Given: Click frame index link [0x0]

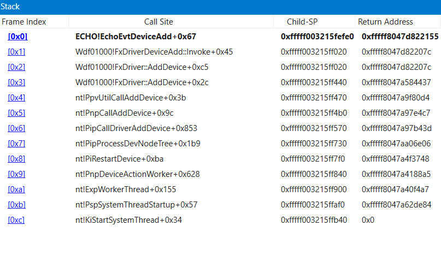Looking at the screenshot, I should [17, 37].
